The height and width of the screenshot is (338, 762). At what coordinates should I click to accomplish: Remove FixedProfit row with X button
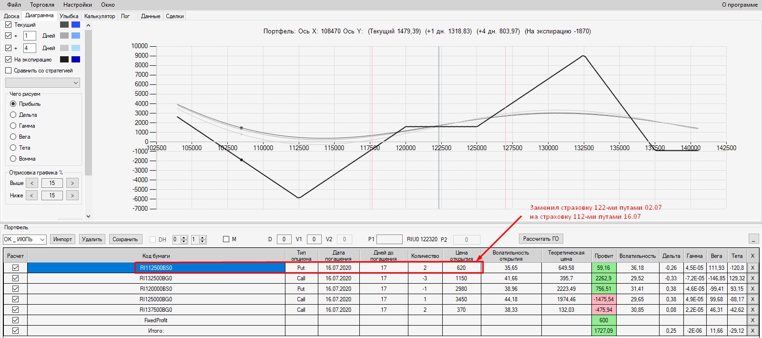[x=752, y=320]
